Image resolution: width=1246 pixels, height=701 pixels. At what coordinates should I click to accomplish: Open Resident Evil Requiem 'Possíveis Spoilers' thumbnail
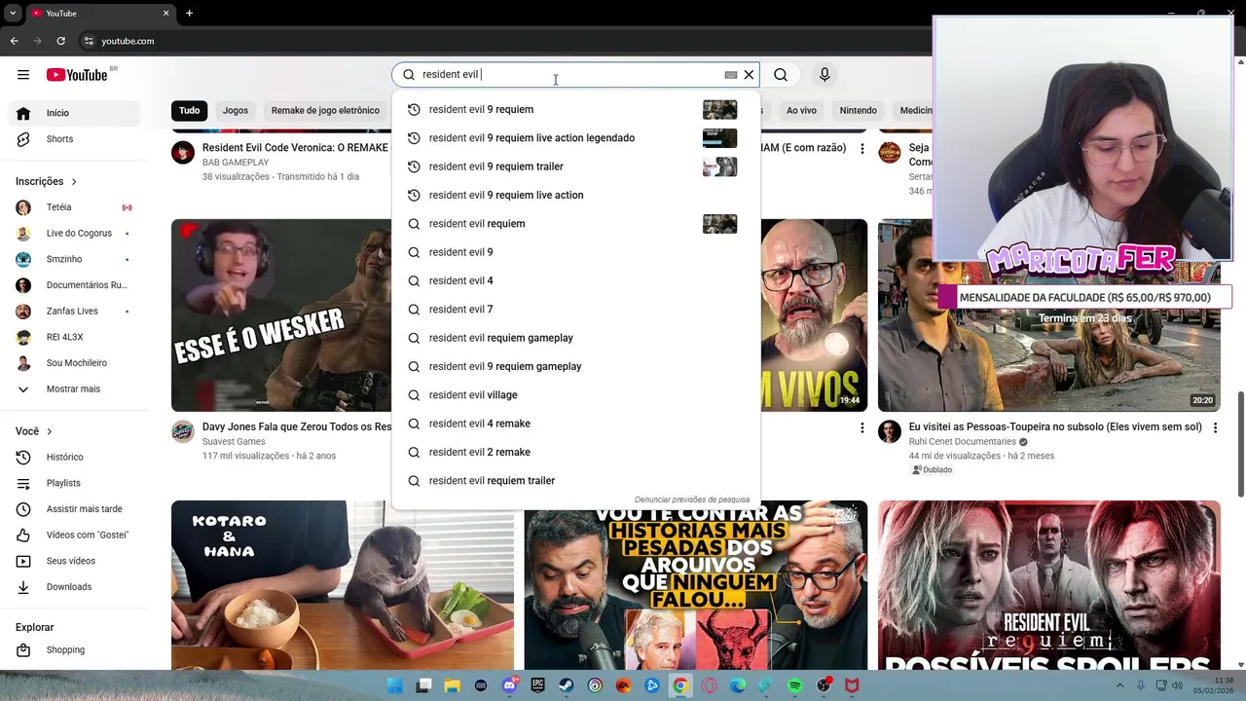(1049, 585)
